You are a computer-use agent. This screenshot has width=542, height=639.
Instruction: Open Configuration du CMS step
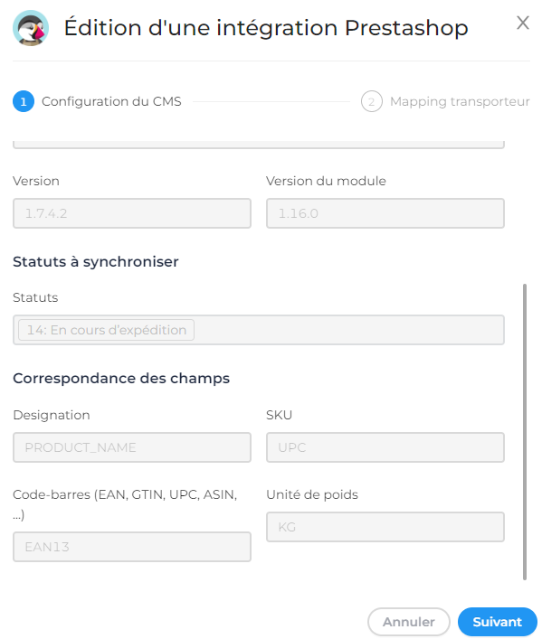pyautogui.click(x=111, y=101)
